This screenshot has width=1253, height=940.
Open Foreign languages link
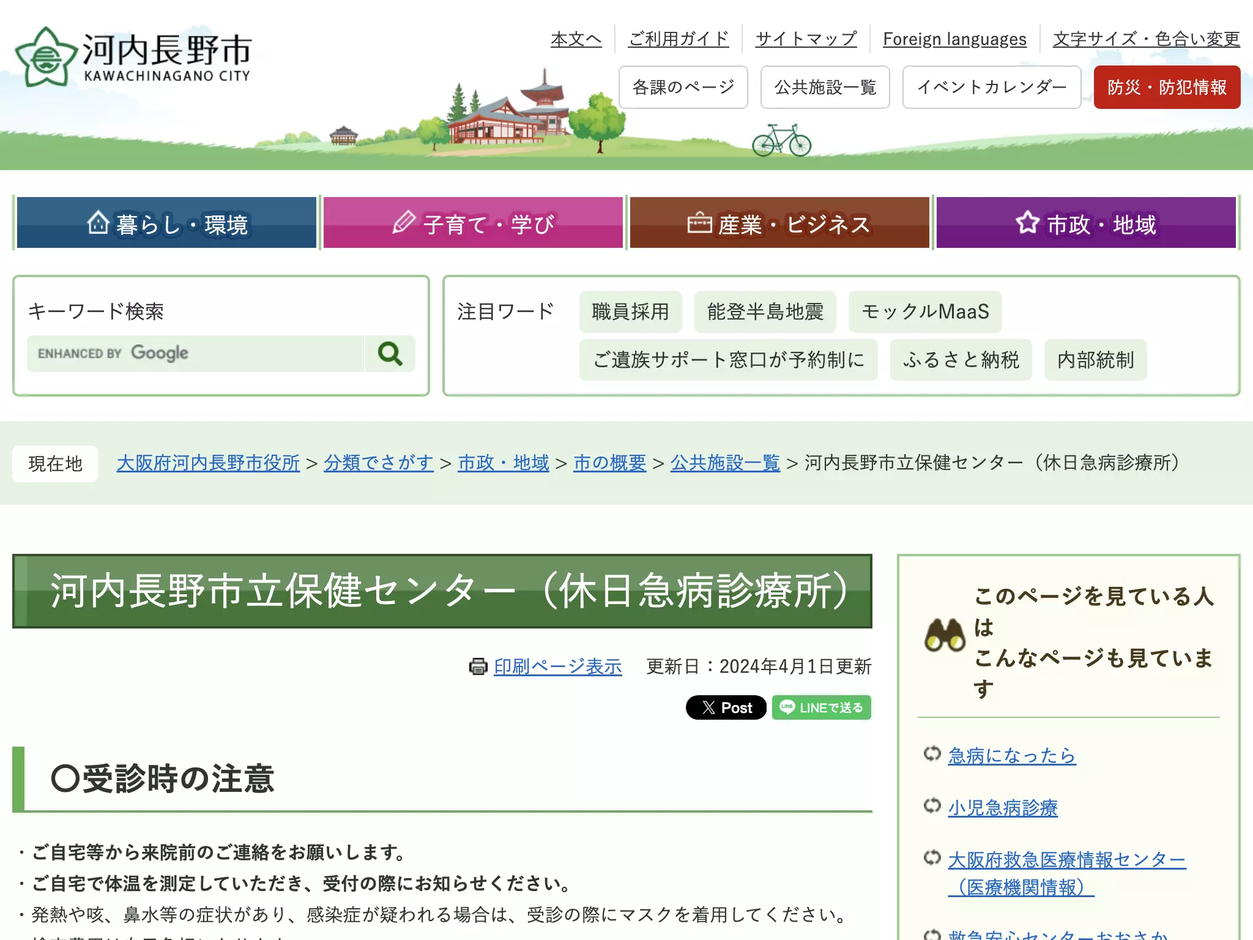point(954,39)
